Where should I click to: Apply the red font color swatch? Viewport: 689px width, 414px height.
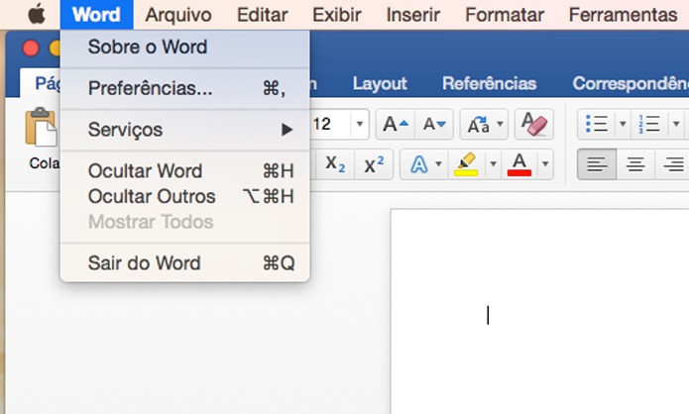(x=519, y=164)
